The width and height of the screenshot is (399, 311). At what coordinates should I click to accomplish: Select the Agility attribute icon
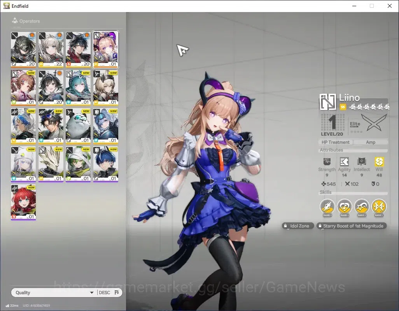pyautogui.click(x=344, y=161)
